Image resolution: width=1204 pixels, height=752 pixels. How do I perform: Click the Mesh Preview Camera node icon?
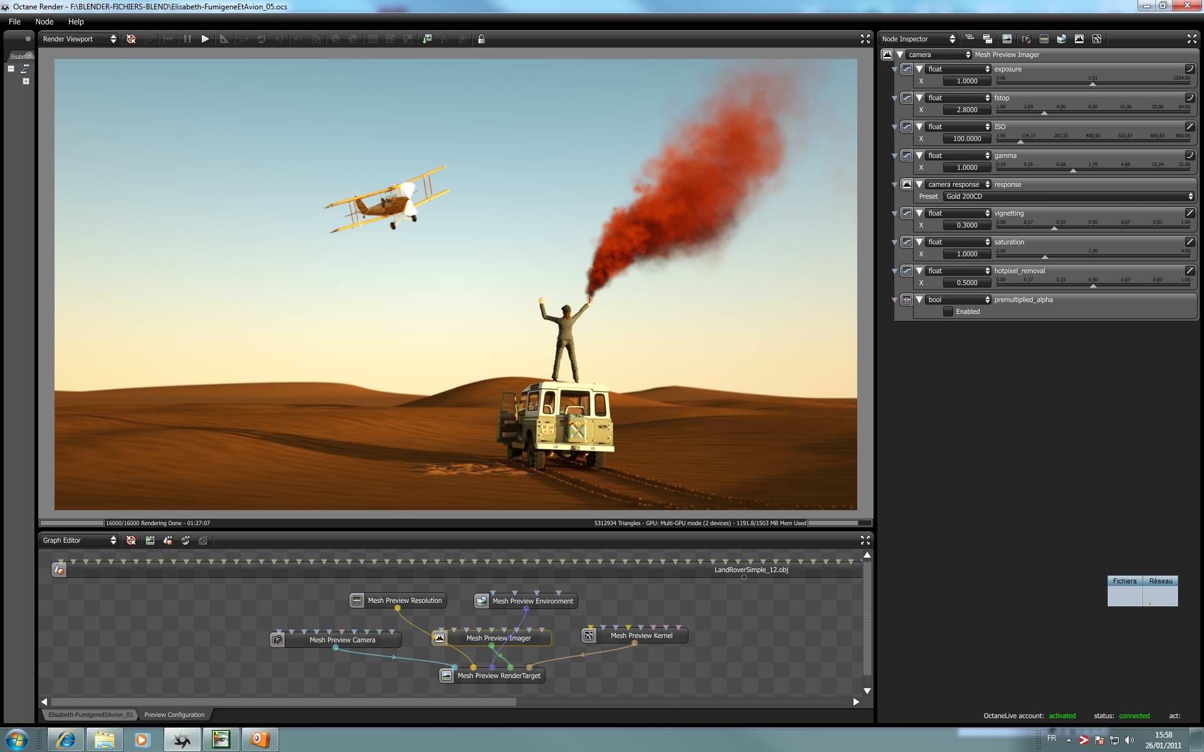coord(277,640)
